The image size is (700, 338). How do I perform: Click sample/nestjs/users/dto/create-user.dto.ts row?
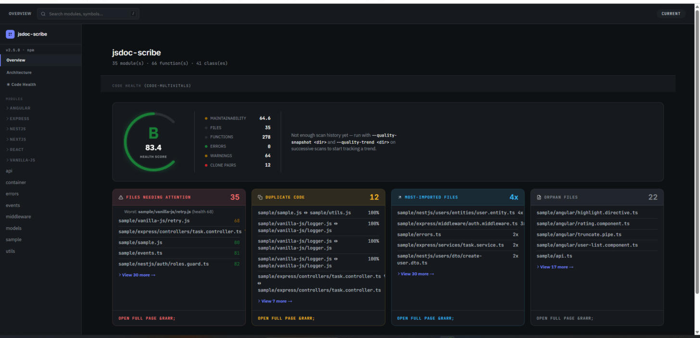pos(458,259)
